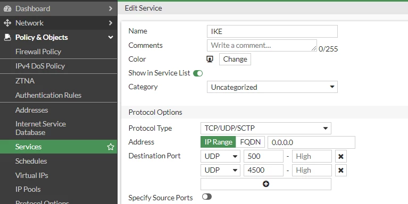The height and width of the screenshot is (204, 408).
Task: Add a new destination port row
Action: click(266, 184)
